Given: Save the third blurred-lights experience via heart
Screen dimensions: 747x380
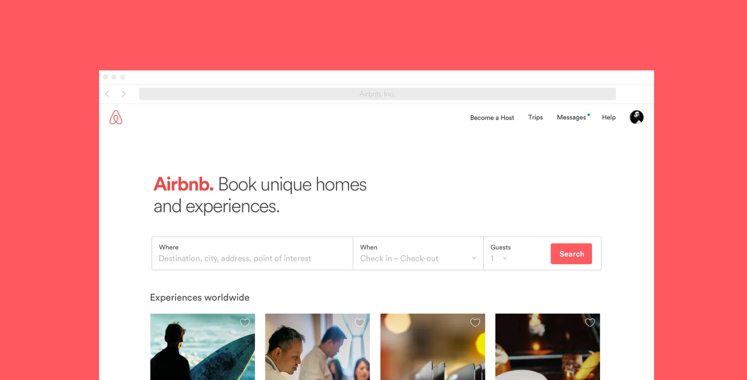Looking at the screenshot, I should [x=475, y=322].
